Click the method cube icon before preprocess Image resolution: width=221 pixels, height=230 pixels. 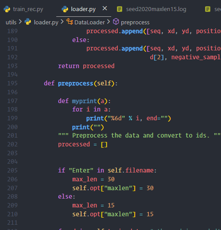(x=116, y=22)
